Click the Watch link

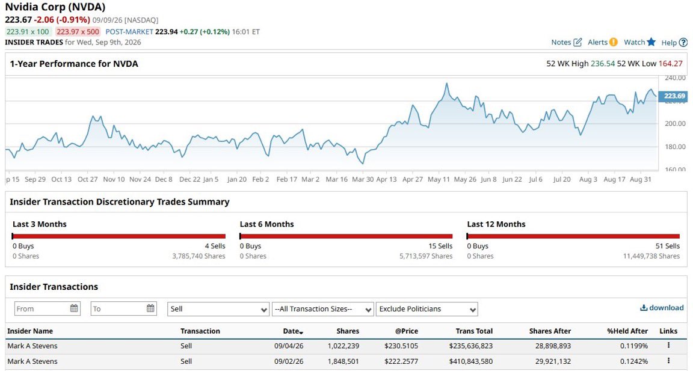(634, 43)
